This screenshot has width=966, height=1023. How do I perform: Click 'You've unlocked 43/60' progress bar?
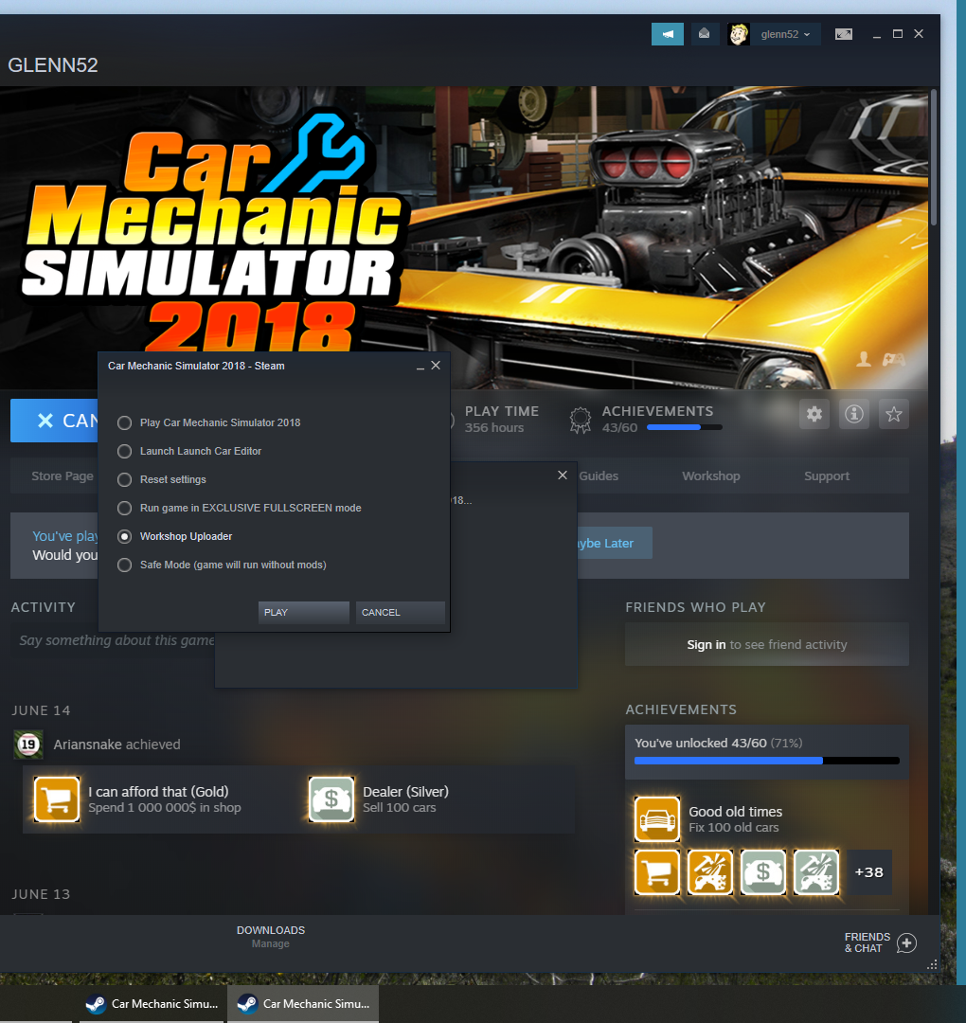[766, 761]
